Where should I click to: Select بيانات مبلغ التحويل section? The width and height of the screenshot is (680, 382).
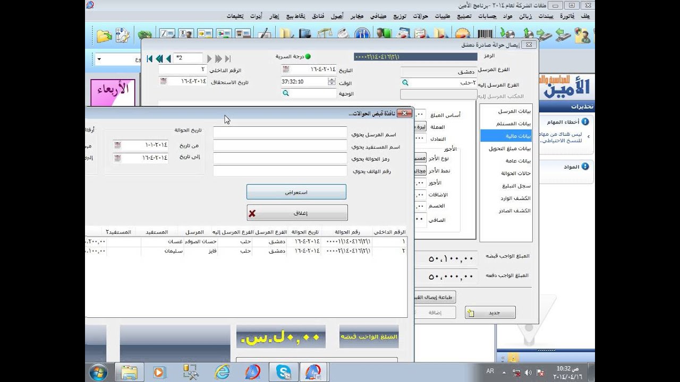(x=510, y=149)
